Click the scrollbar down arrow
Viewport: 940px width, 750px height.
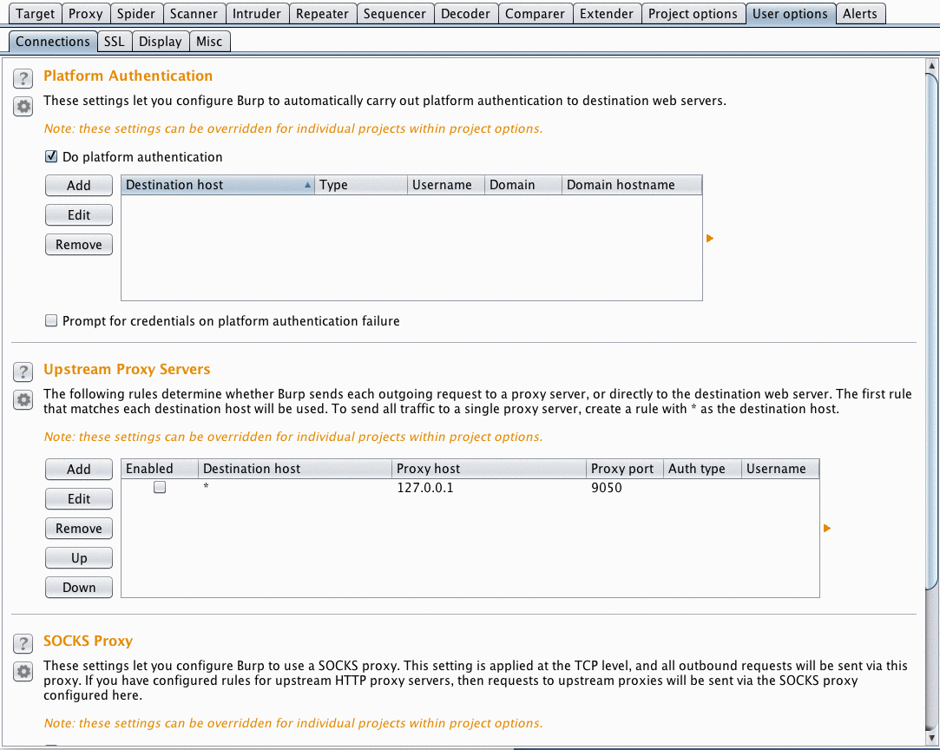point(931,738)
